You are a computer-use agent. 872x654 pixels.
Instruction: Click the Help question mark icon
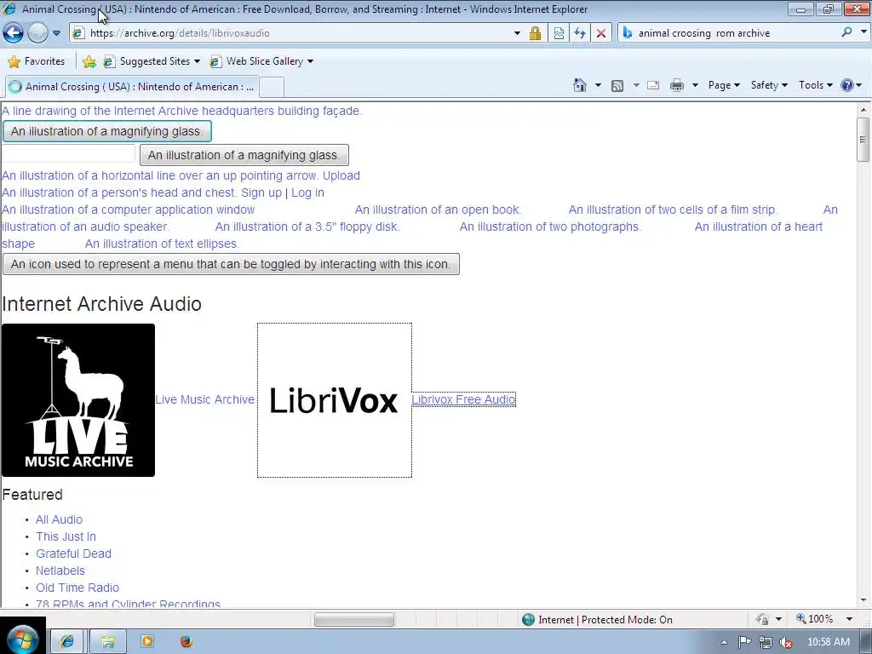point(847,85)
